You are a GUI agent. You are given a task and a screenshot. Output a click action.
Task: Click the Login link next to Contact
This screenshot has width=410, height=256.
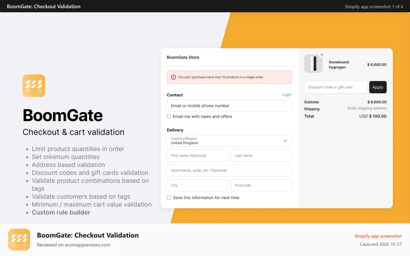[x=287, y=95]
